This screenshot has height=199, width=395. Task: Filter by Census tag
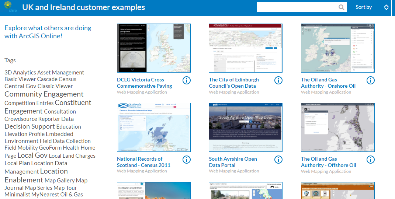(x=67, y=79)
